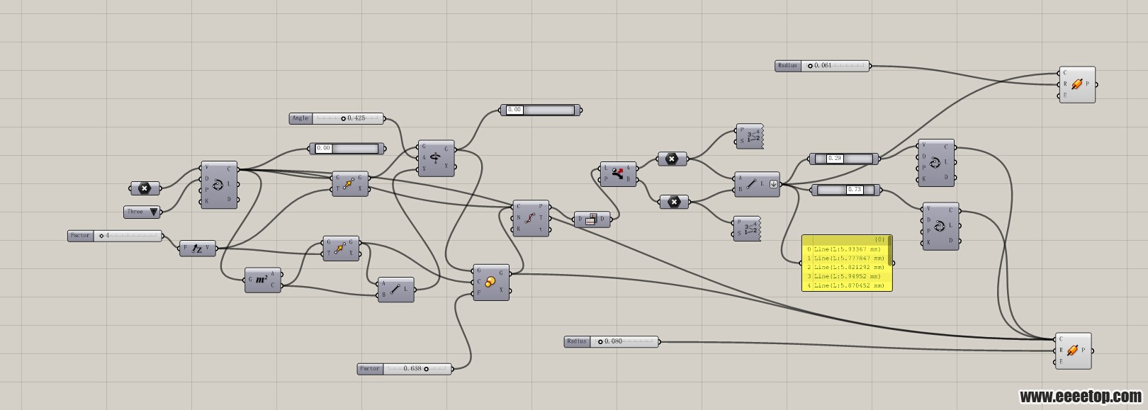The image size is (1148, 410).
Task: Select the Flip Matrix component
Action: [x=592, y=220]
